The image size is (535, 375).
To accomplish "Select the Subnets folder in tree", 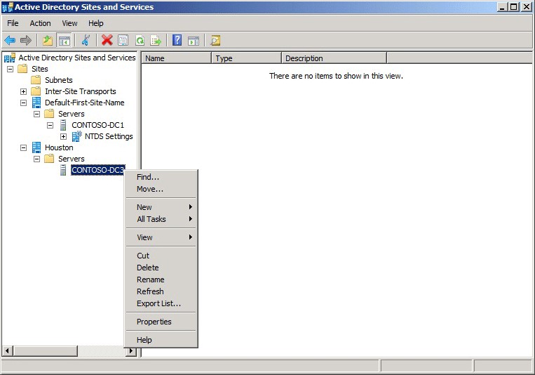I will pyautogui.click(x=58, y=80).
